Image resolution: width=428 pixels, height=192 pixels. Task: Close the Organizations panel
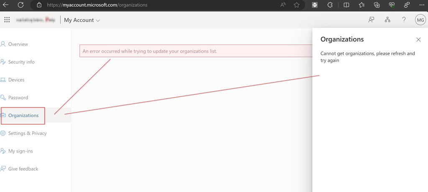(x=418, y=40)
